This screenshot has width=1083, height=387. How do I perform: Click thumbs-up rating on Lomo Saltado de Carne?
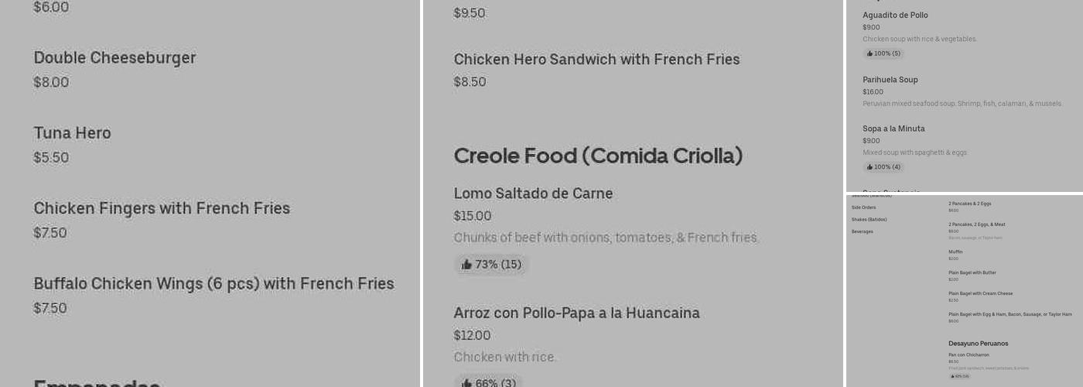coord(491,265)
